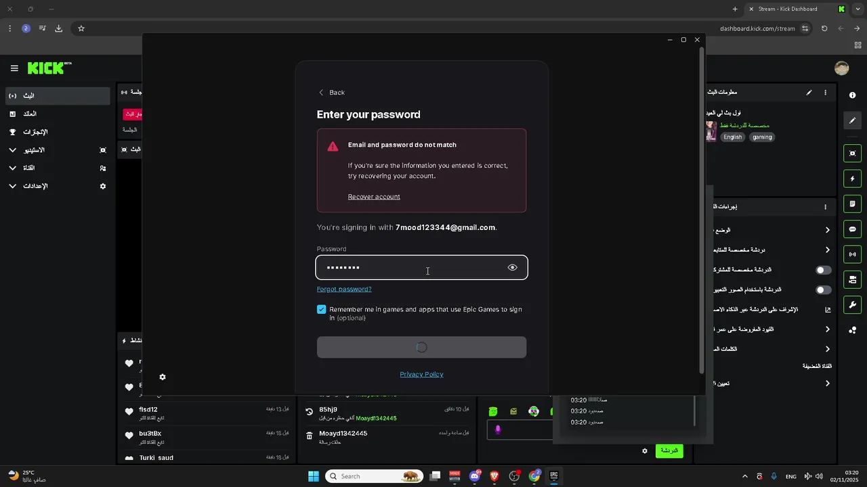
Task: Reload page with browser refresh icon
Action: tap(824, 28)
